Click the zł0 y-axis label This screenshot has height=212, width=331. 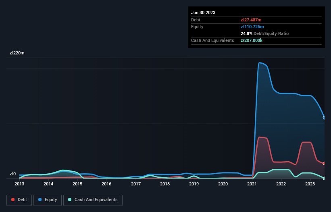pyautogui.click(x=12, y=174)
